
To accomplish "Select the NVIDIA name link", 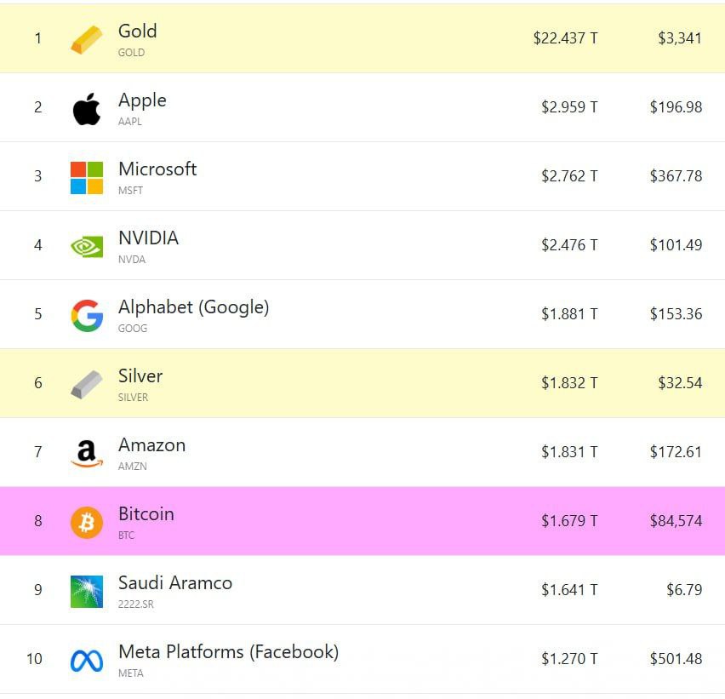I will pyautogui.click(x=148, y=238).
